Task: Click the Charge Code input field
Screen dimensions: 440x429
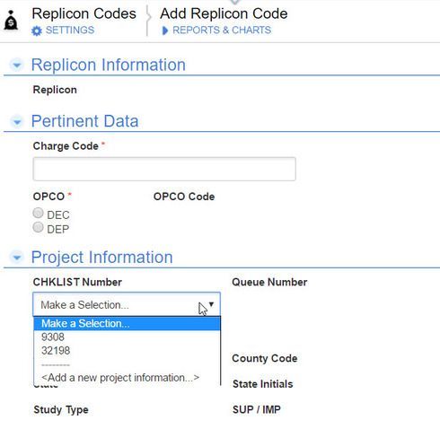Action: (x=164, y=169)
